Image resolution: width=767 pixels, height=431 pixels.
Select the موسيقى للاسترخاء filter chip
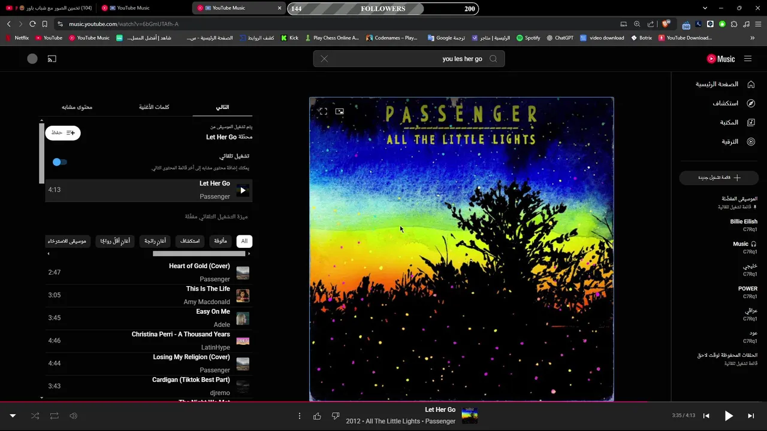click(x=67, y=241)
